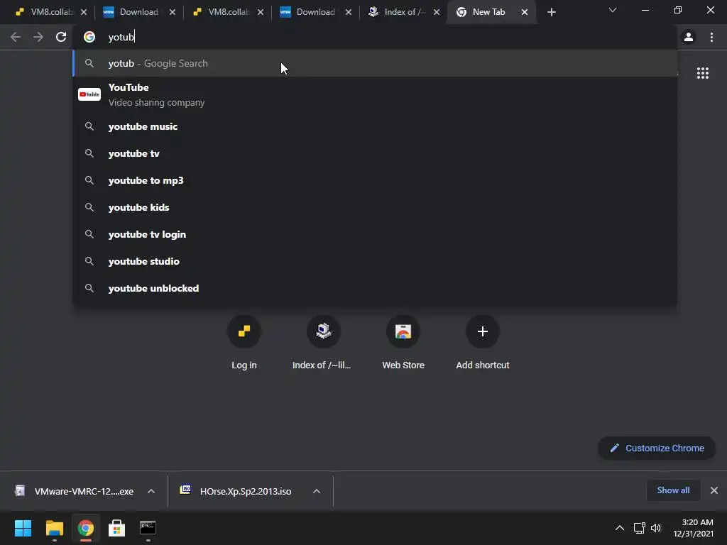
Task: Switch to the first VM8.collab tab
Action: click(45, 12)
